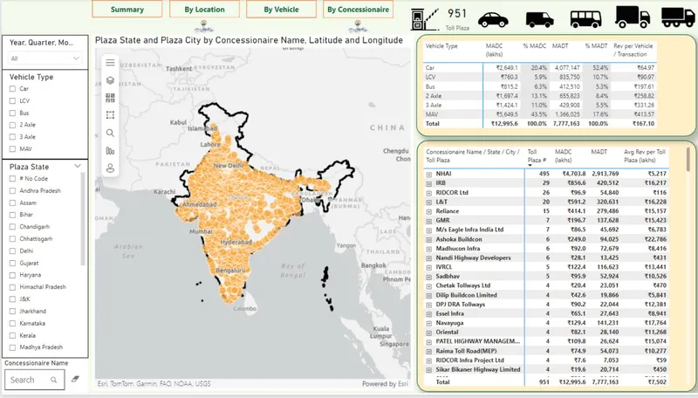698x398 pixels.
Task: Open the map location pin tool
Action: click(x=111, y=168)
